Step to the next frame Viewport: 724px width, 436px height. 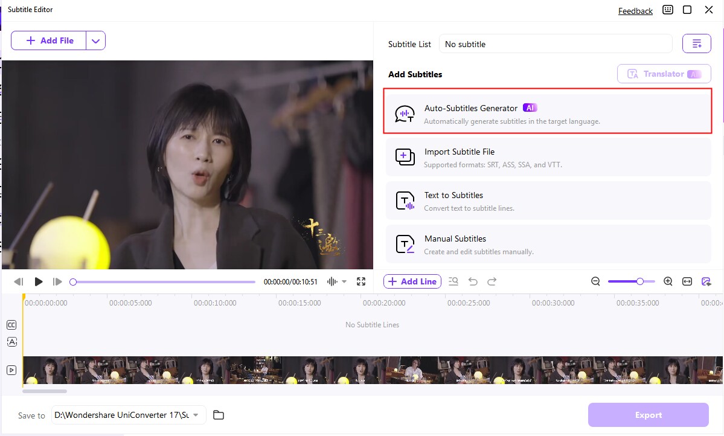(58, 281)
